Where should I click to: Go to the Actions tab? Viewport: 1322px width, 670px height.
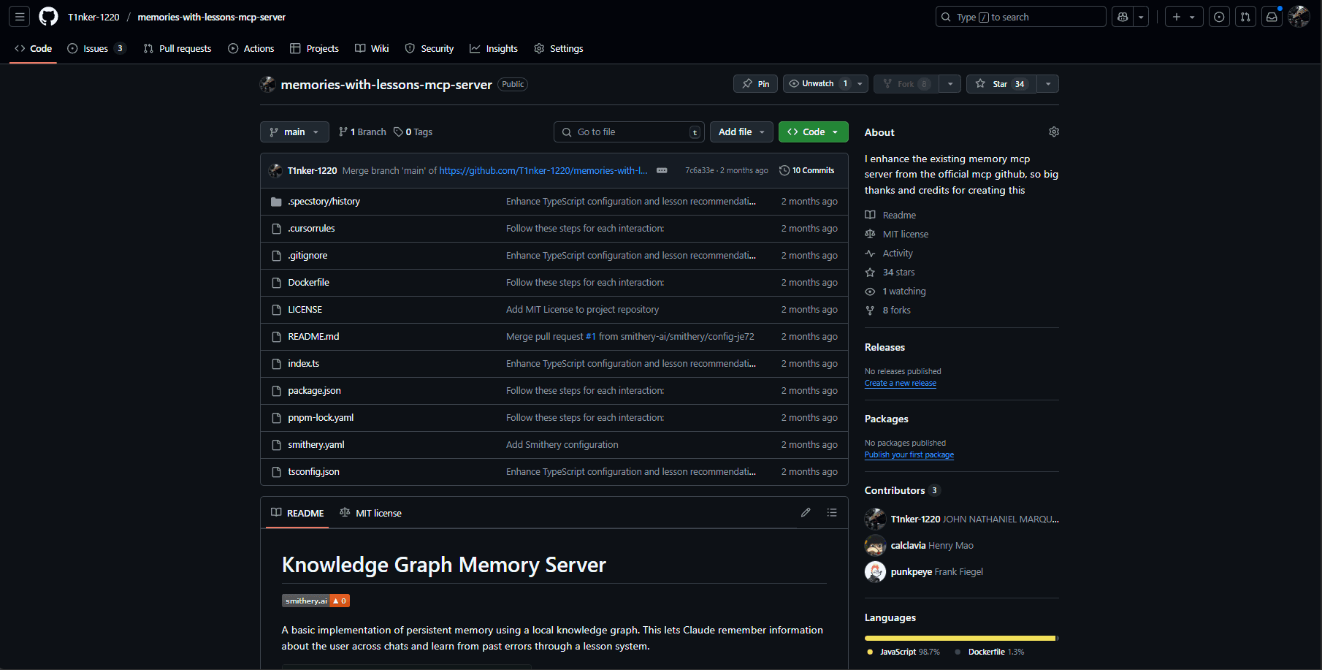click(251, 48)
